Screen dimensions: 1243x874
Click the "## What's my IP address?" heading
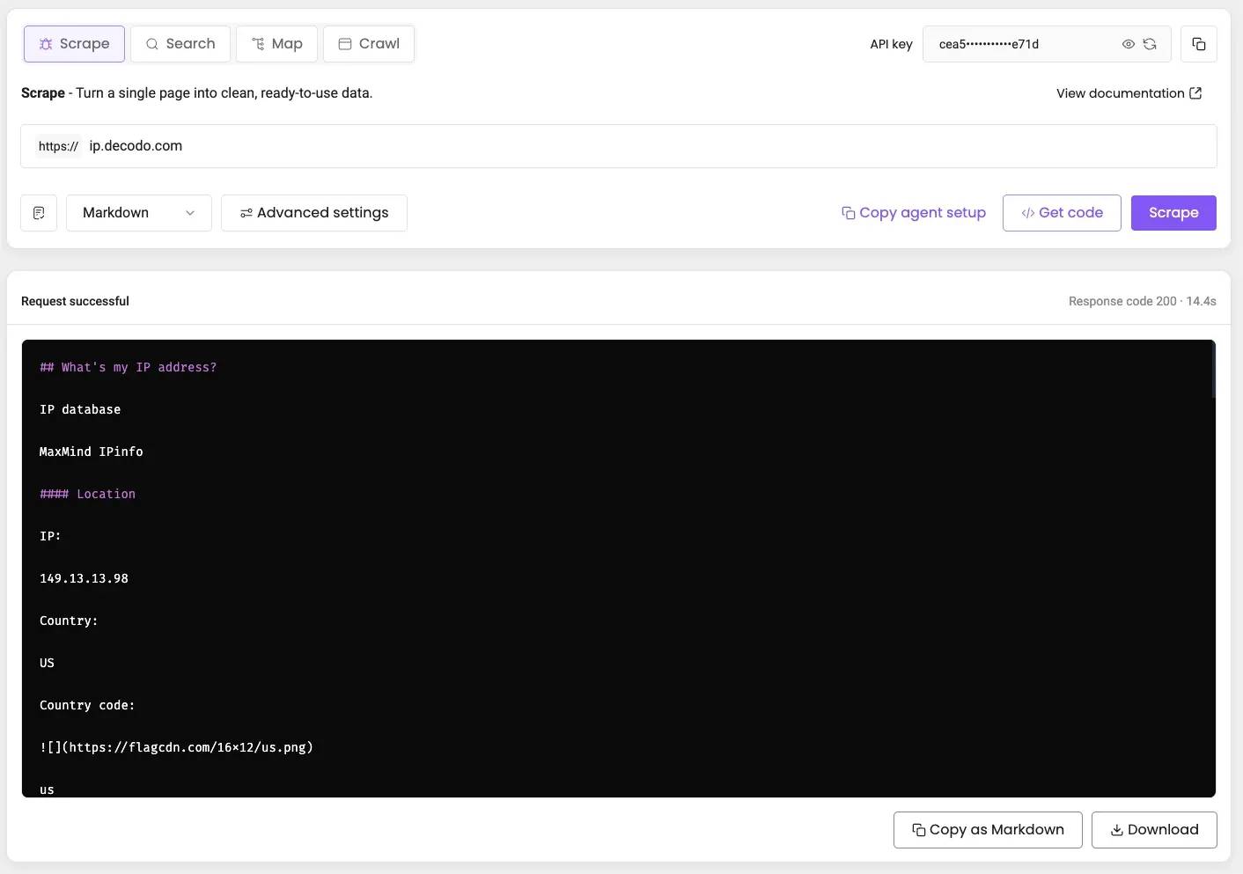coord(128,367)
